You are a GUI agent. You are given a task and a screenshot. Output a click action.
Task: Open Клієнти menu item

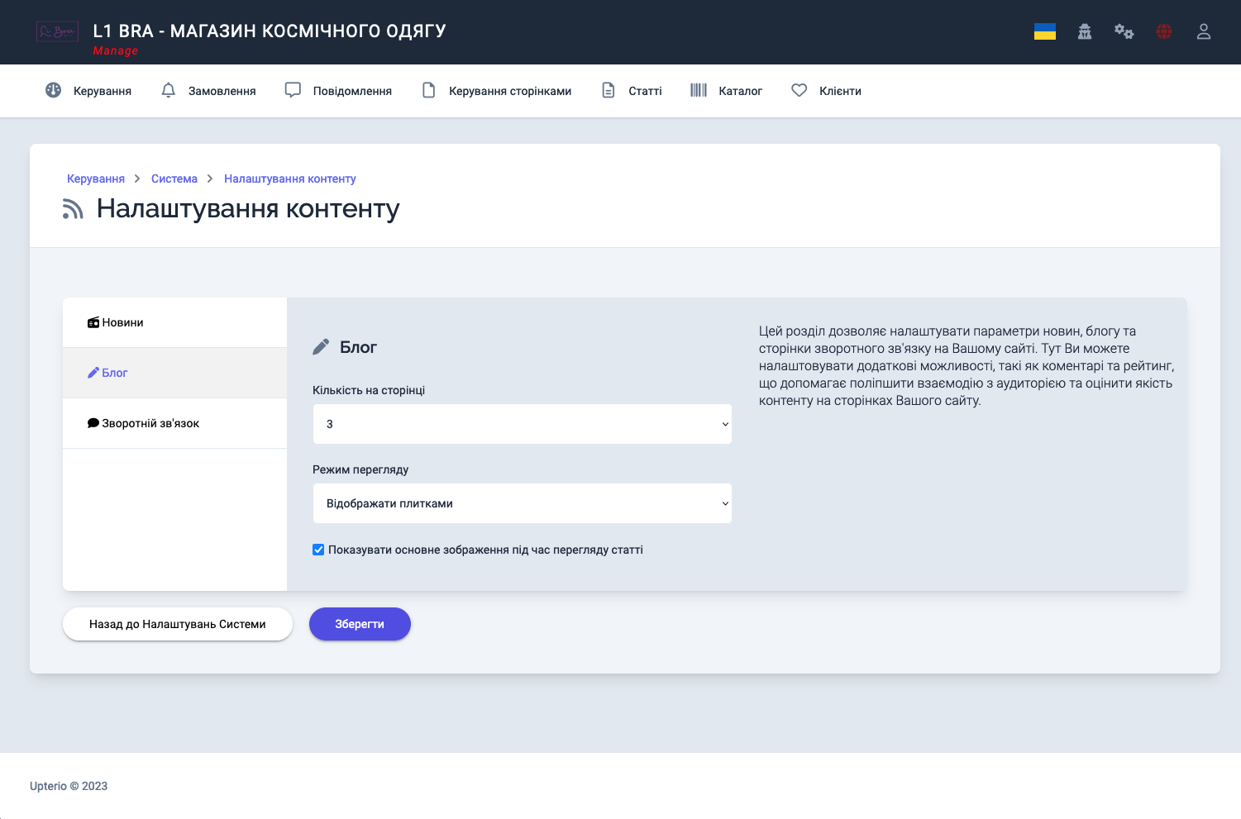click(x=826, y=90)
